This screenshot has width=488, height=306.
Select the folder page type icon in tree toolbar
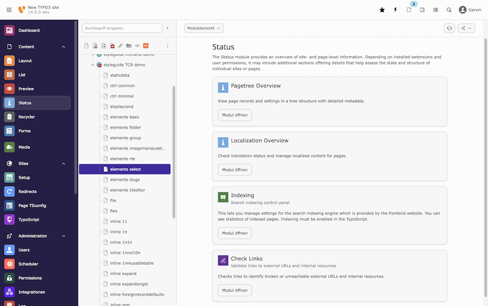129,45
